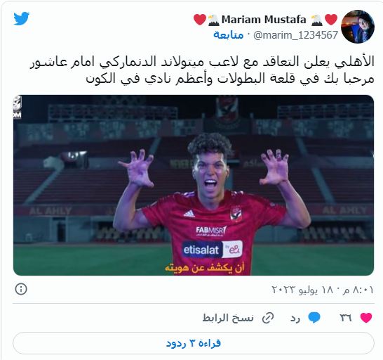The image size is (383, 360).
Task: Click the chain-link copy icon
Action: (x=268, y=318)
